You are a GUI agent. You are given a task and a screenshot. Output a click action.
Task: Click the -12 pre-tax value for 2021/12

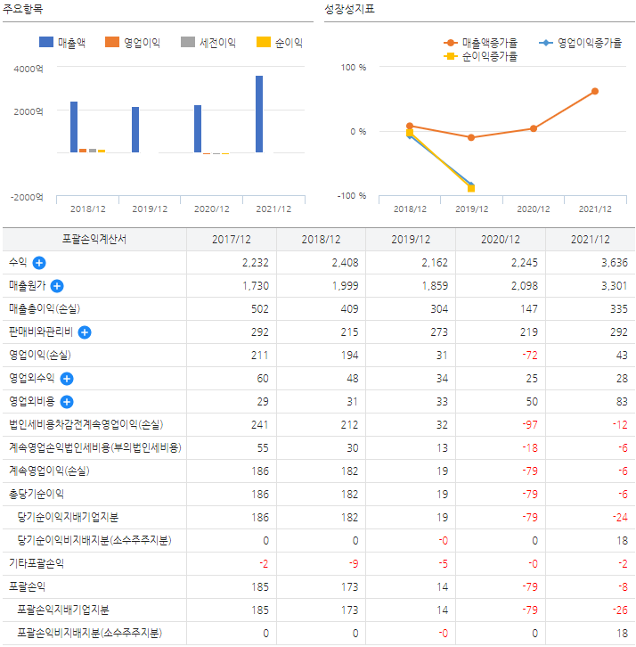pyautogui.click(x=620, y=424)
